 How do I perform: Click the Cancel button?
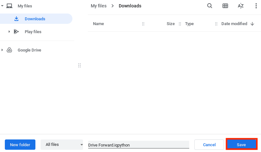click(x=209, y=145)
